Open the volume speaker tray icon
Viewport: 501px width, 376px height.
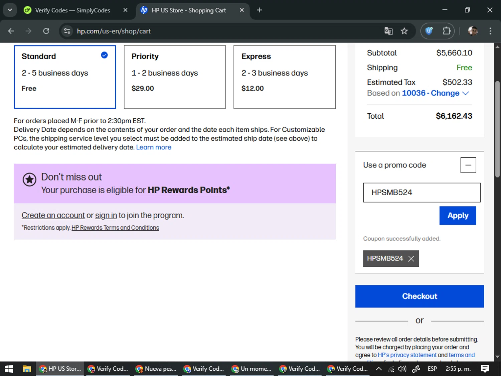tap(402, 369)
